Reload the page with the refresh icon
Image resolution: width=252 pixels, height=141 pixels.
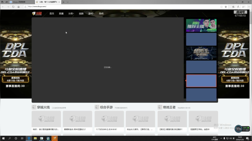(x=13, y=7)
